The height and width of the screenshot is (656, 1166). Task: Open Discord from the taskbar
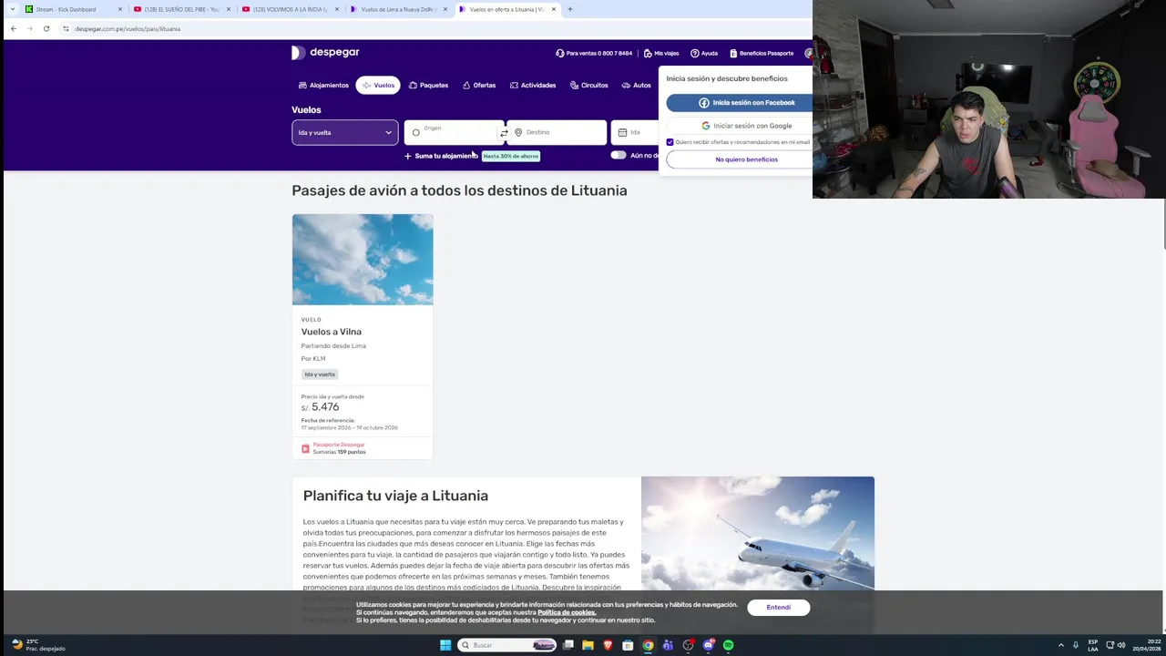tap(708, 645)
